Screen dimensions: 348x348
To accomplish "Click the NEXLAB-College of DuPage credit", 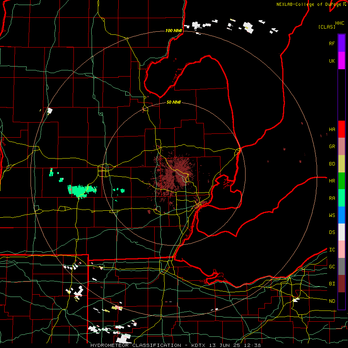I will 311,4.
